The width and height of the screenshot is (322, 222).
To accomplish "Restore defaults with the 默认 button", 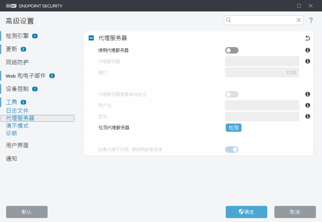I will (x=26, y=212).
